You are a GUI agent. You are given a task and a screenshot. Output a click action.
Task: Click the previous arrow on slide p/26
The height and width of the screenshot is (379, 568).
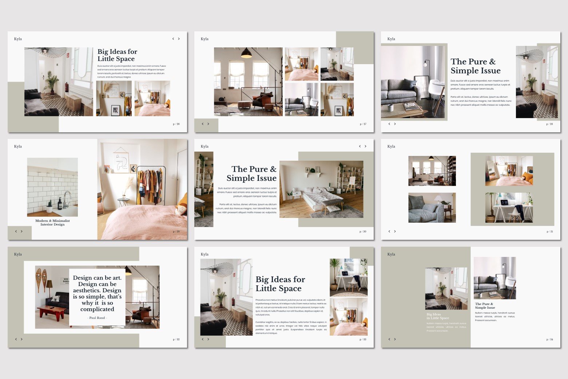[x=173, y=39]
